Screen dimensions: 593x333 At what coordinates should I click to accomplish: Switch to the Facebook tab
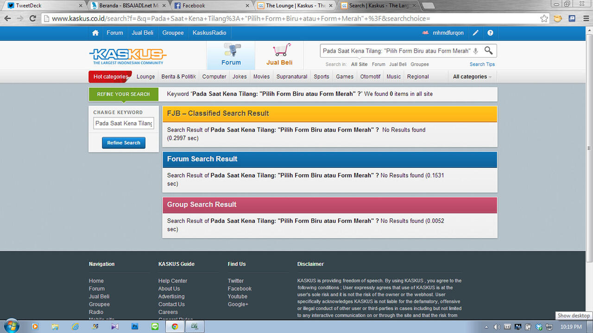click(x=211, y=6)
